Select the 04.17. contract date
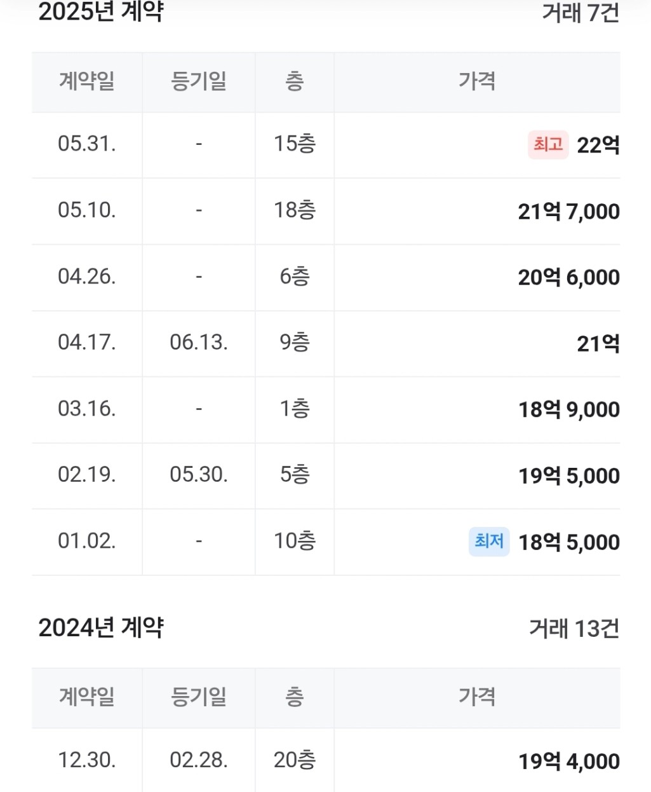651x792 pixels. 87,343
